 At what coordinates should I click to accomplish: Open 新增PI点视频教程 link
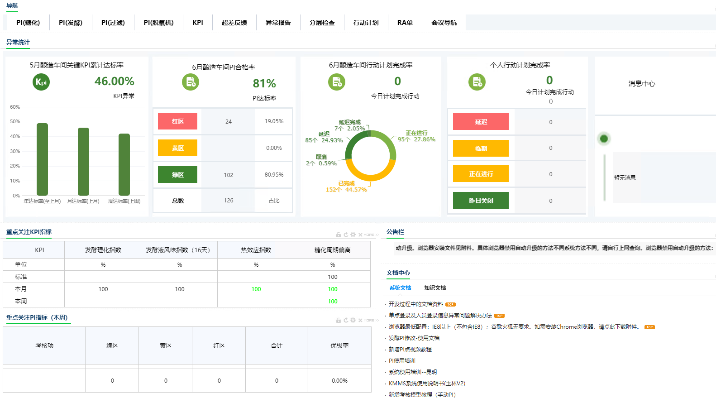(x=410, y=350)
